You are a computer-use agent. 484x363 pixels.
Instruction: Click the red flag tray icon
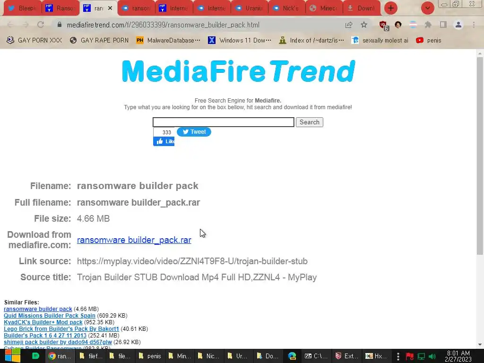[x=410, y=356]
